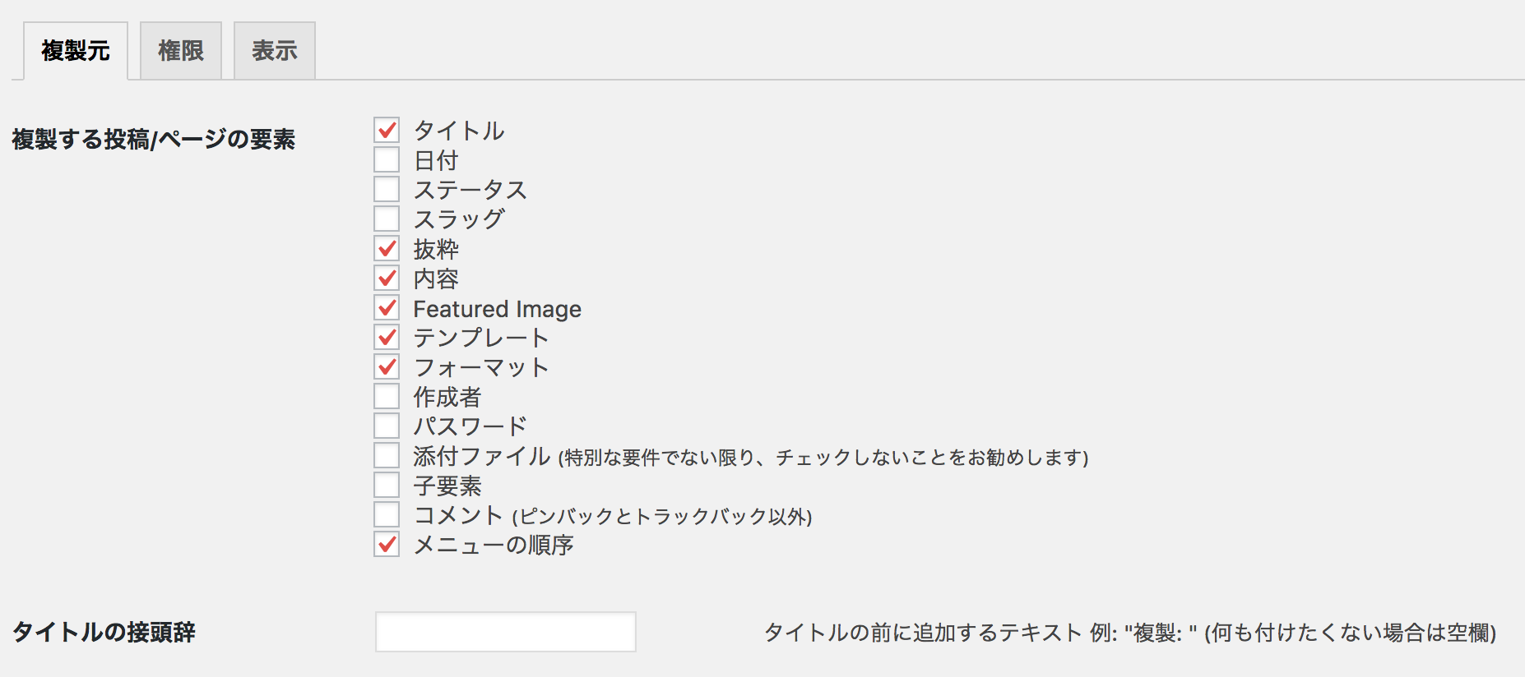Toggle the Featured Image checkbox
Image resolution: width=1525 pixels, height=677 pixels.
[x=387, y=307]
